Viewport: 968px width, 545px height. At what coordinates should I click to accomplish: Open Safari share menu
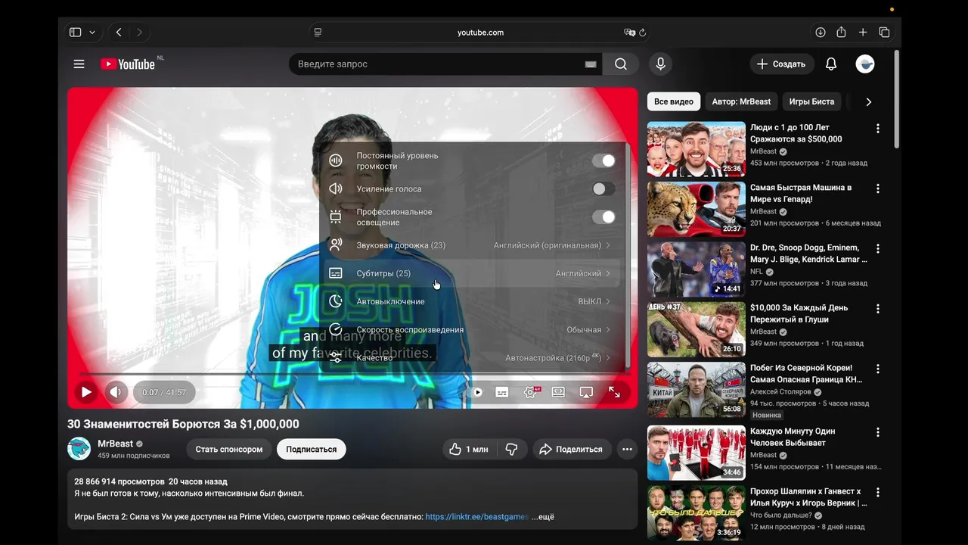point(842,33)
